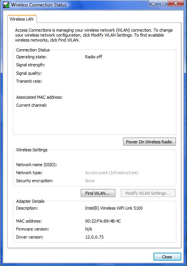Click the 'Radio off' operating state value

pos(94,57)
